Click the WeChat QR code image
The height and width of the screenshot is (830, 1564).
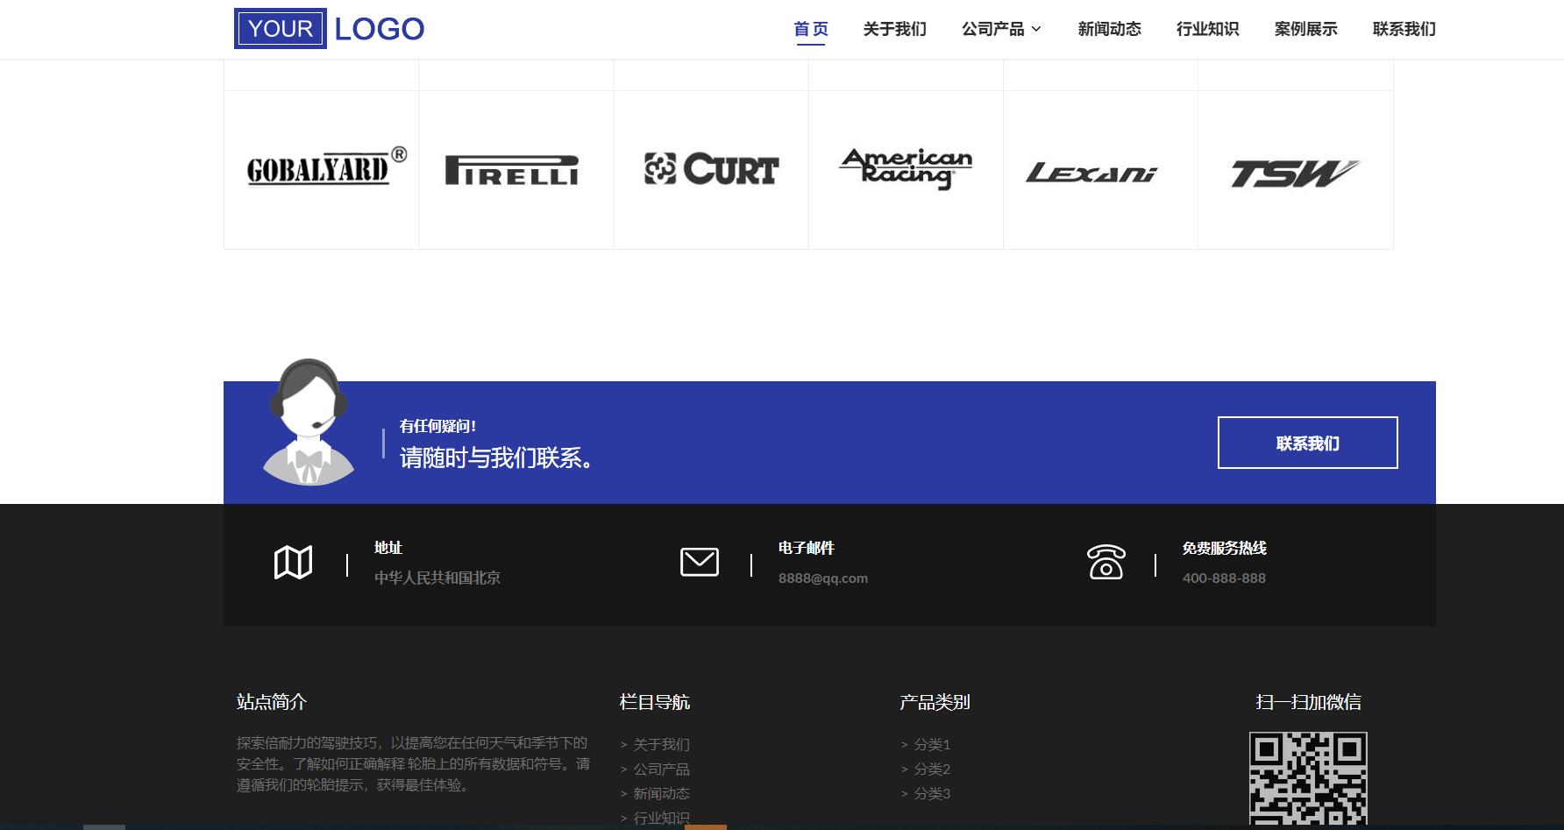click(x=1308, y=780)
